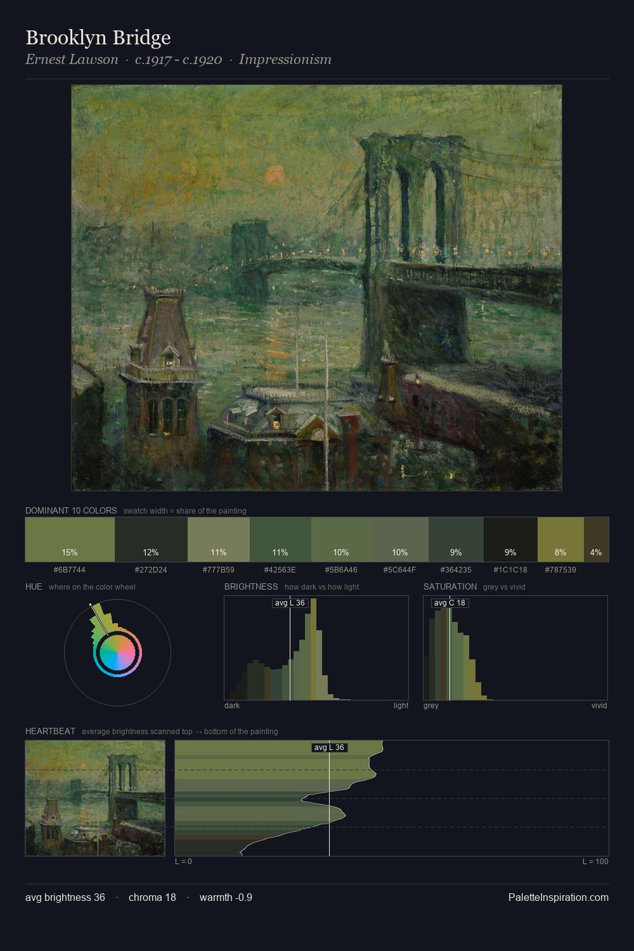The height and width of the screenshot is (951, 634).
Task: Click the artist name Ernest Lawson
Action: 72,60
